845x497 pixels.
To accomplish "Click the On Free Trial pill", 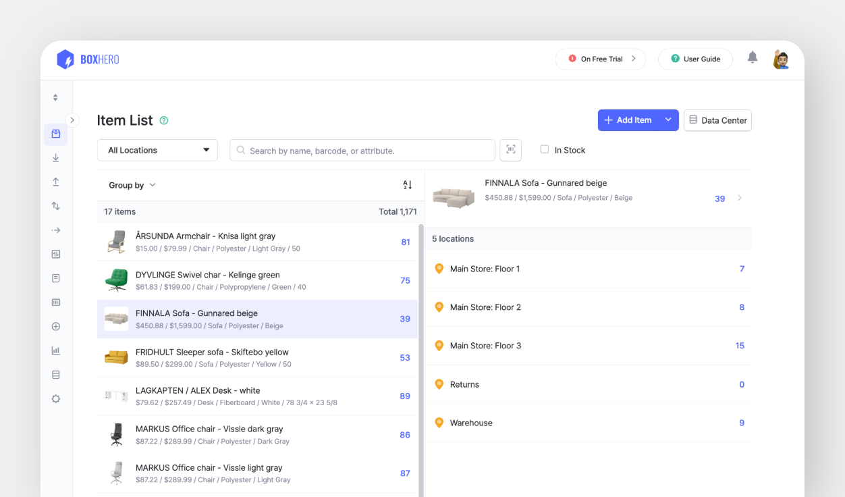I will click(600, 59).
